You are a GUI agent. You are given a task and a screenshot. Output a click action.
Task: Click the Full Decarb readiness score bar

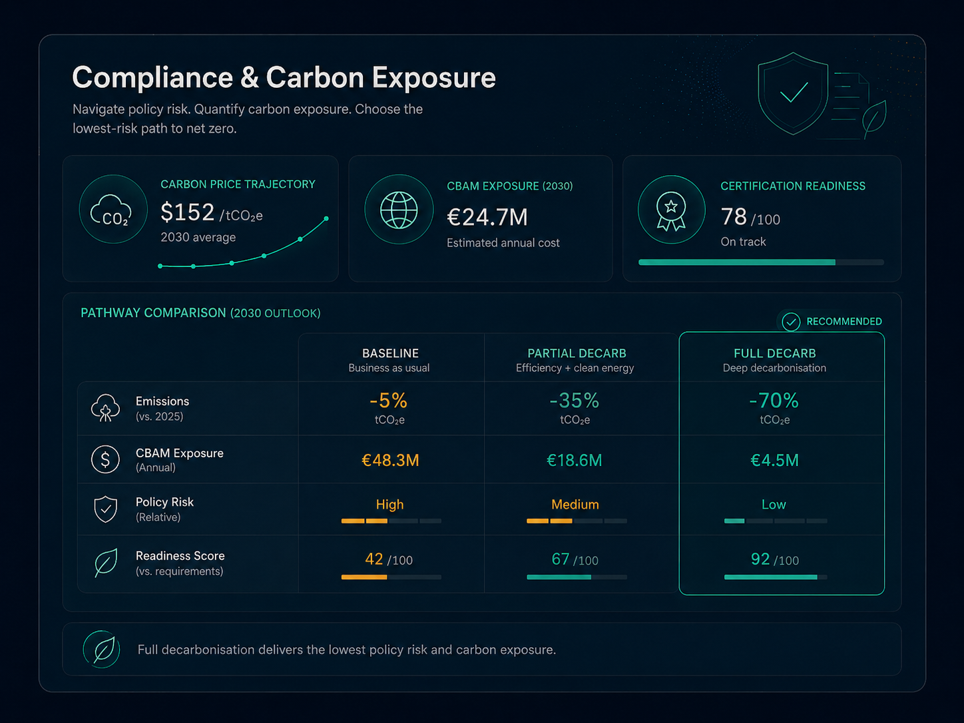[x=776, y=577]
